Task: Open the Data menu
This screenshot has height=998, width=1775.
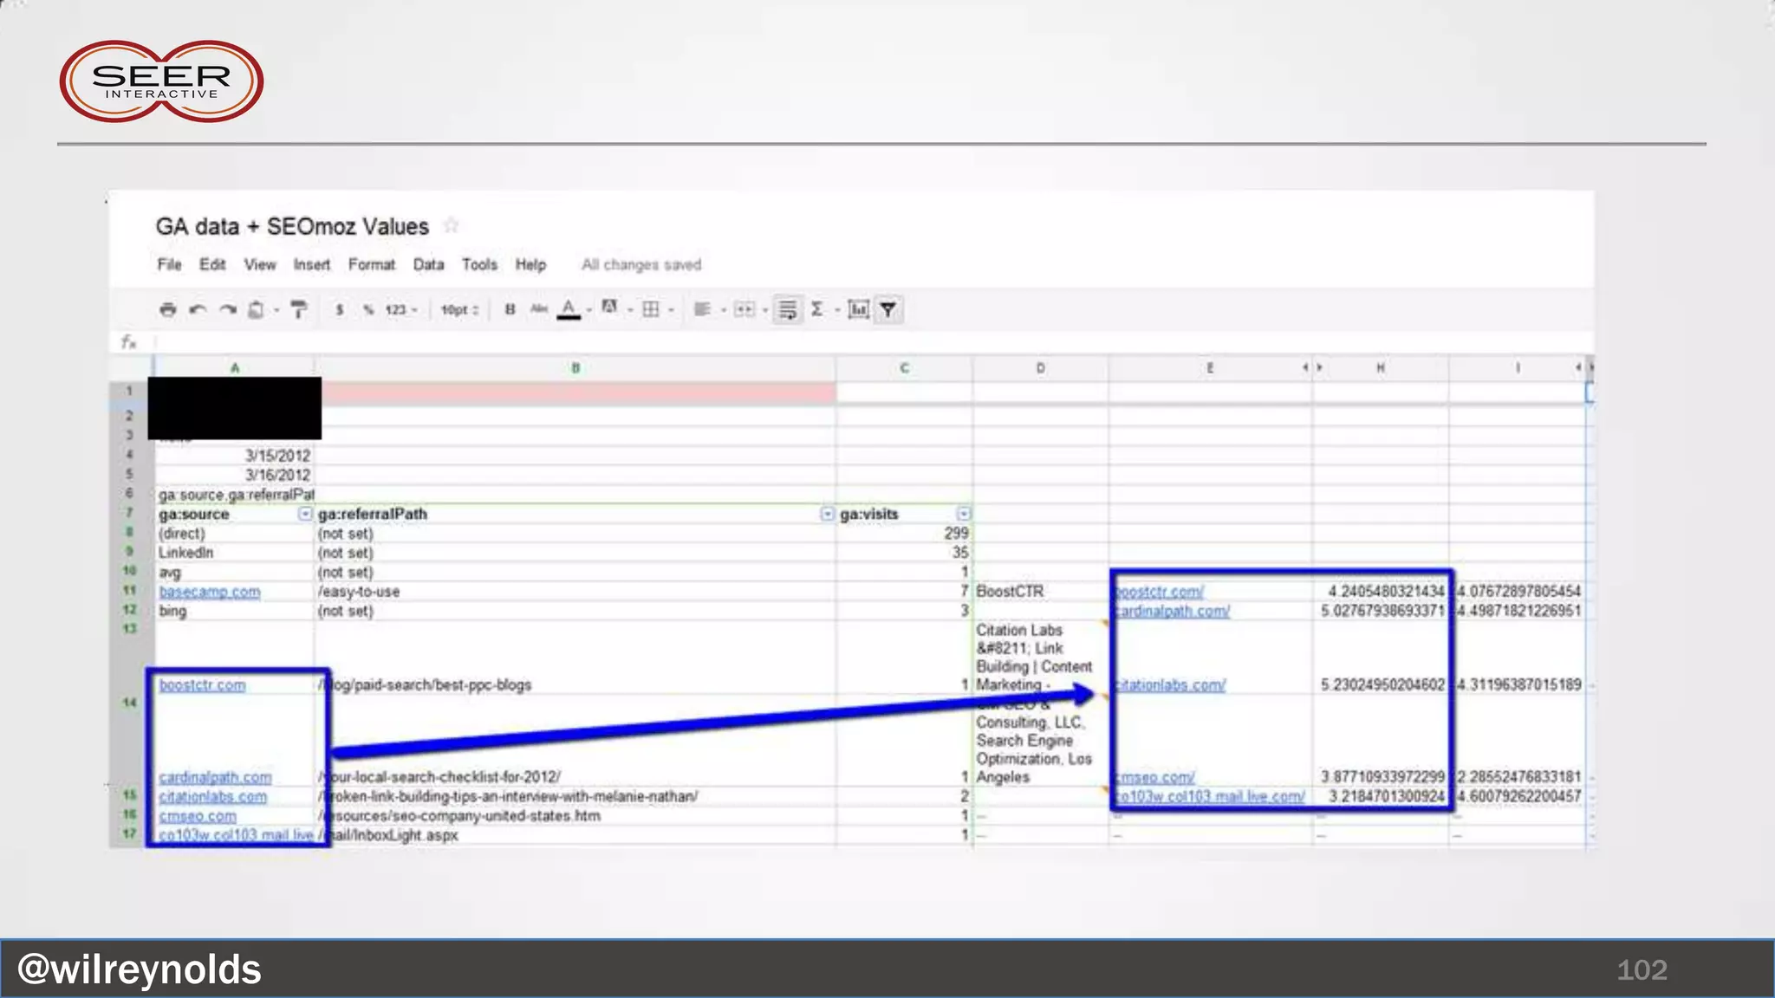Action: pyautogui.click(x=428, y=264)
